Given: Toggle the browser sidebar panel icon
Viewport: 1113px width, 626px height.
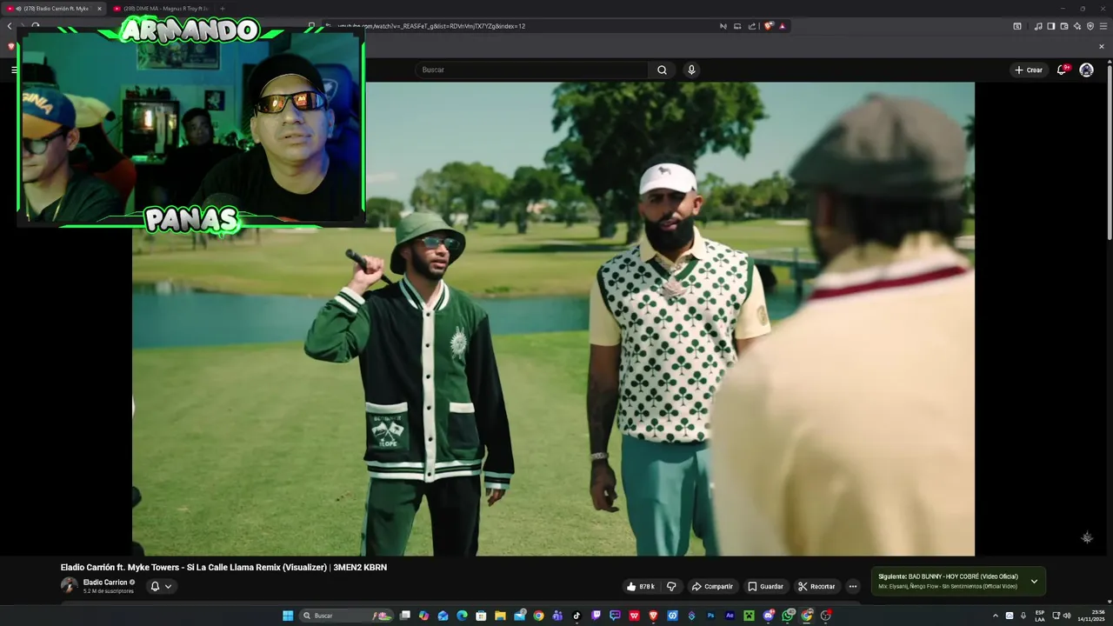Looking at the screenshot, I should [x=1050, y=26].
